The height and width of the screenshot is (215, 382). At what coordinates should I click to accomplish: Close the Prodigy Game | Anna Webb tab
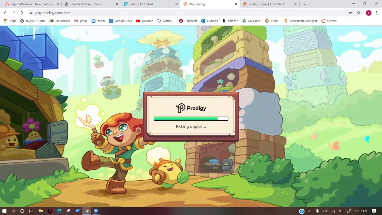click(x=295, y=4)
